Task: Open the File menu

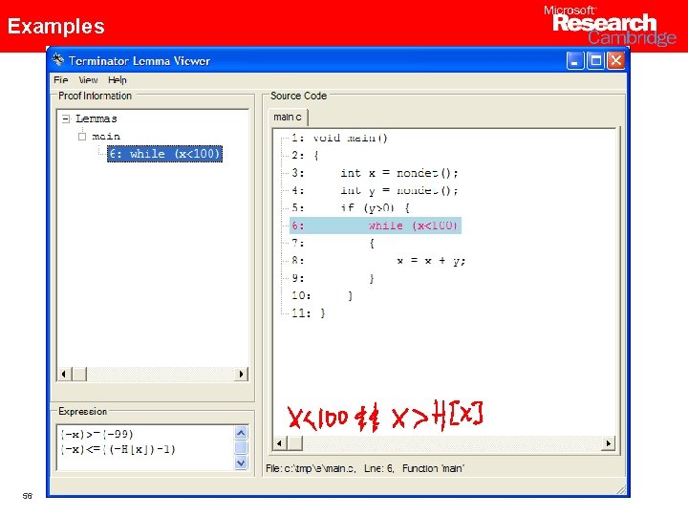Action: pos(60,80)
